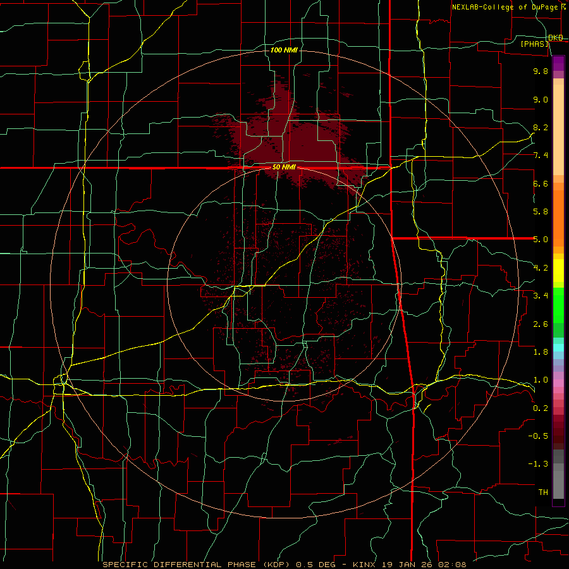The height and width of the screenshot is (569, 569).
Task: Click the 7.4 value on the color scale
Action: pyautogui.click(x=541, y=156)
